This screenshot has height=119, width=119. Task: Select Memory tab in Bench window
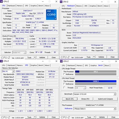(x=80, y=66)
